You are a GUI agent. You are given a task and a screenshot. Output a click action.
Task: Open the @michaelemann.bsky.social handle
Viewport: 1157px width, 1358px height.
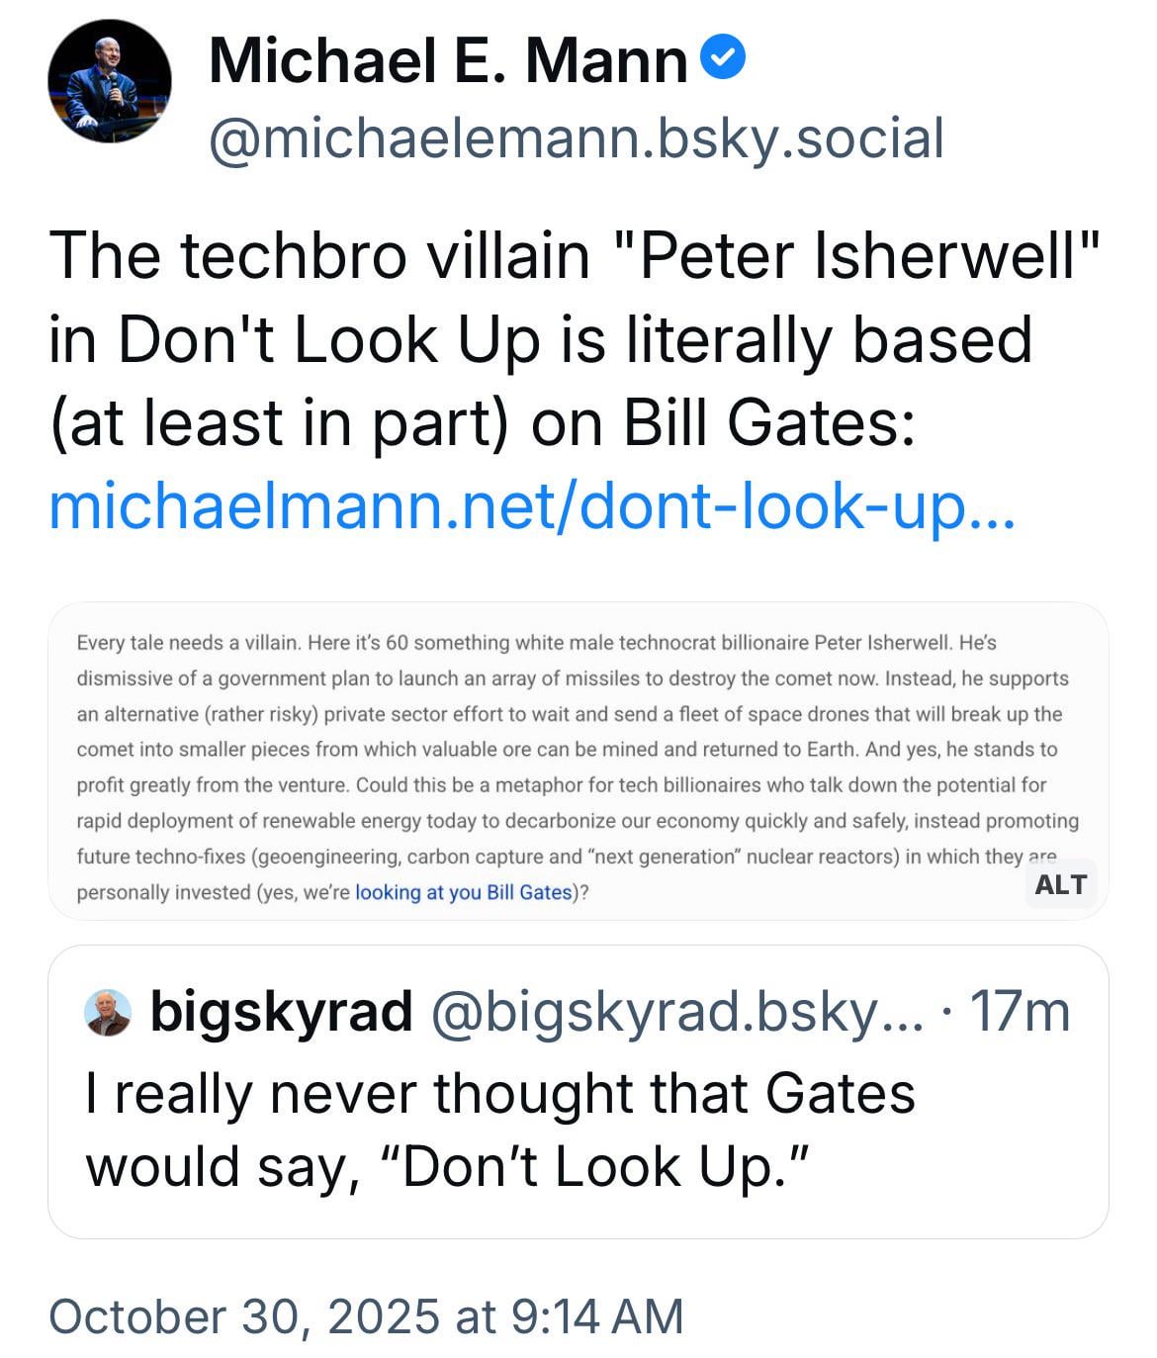(576, 137)
